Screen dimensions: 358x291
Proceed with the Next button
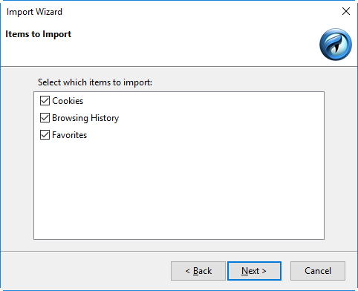tap(254, 271)
